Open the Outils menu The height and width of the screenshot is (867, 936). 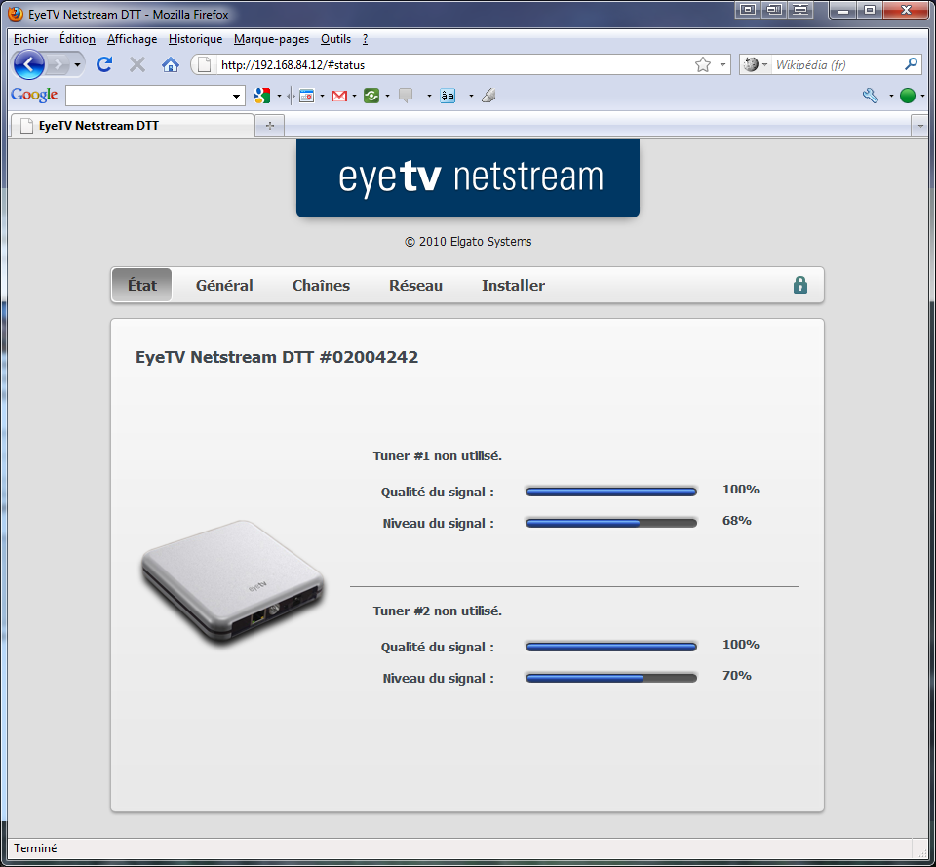[x=335, y=39]
